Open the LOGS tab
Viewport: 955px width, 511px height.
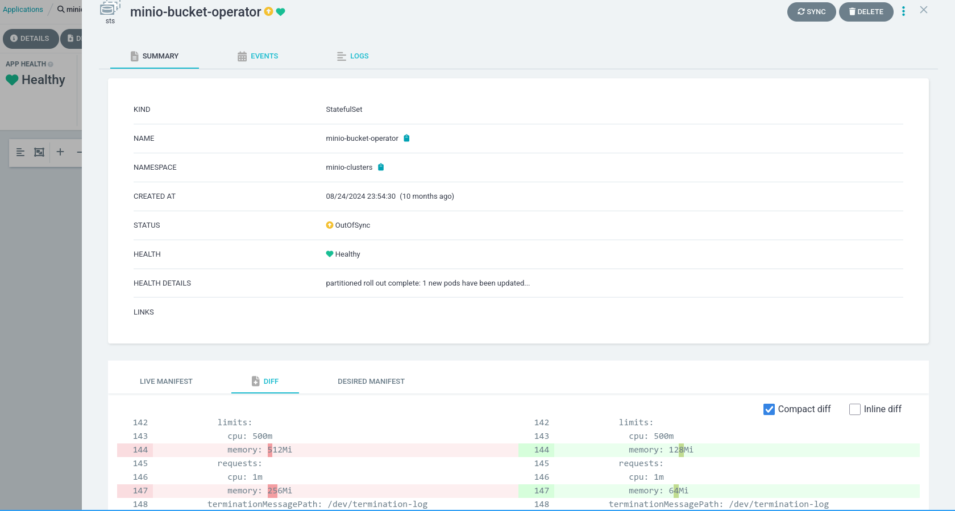click(352, 56)
